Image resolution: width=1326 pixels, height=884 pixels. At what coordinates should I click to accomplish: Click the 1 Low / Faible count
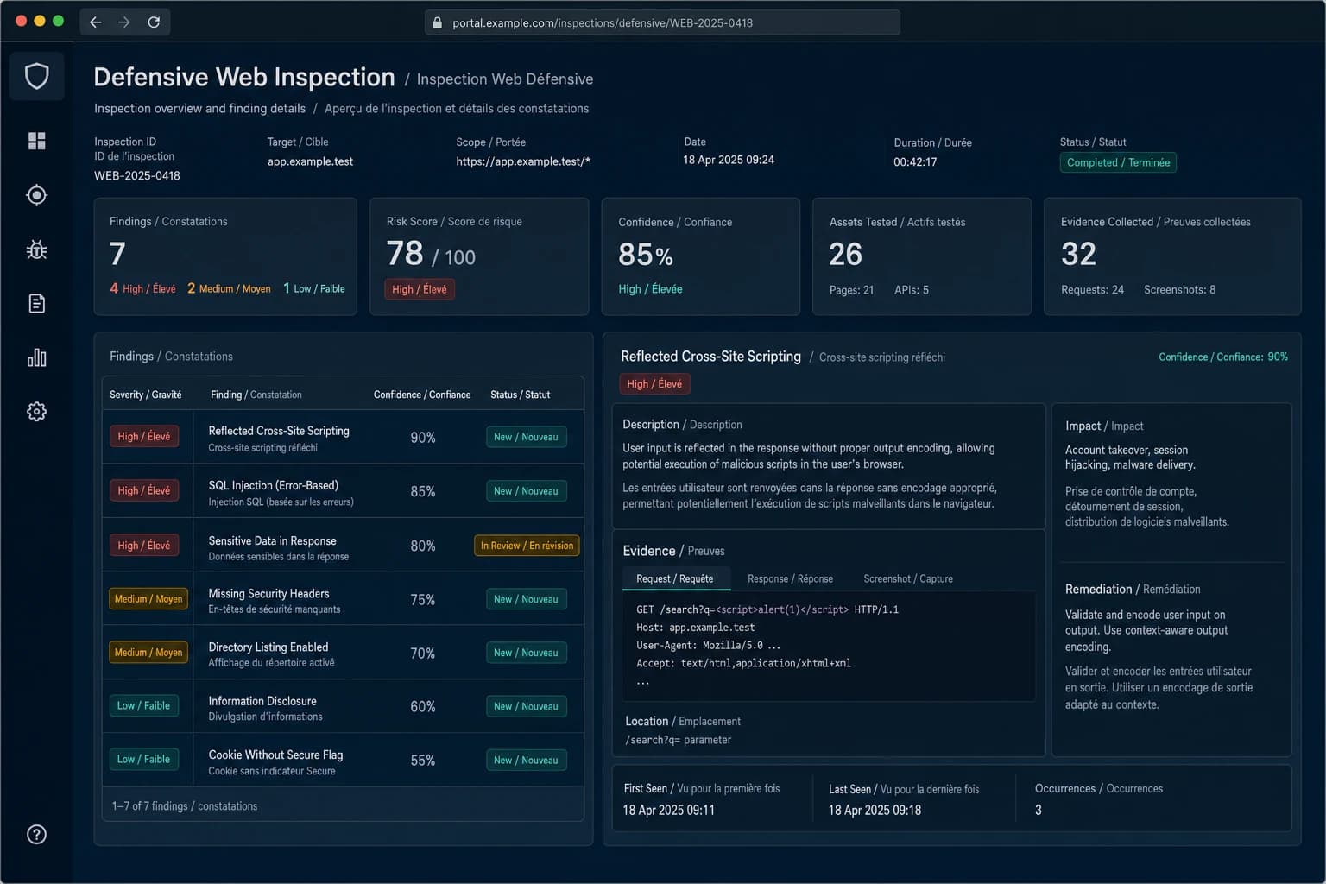pyautogui.click(x=314, y=288)
